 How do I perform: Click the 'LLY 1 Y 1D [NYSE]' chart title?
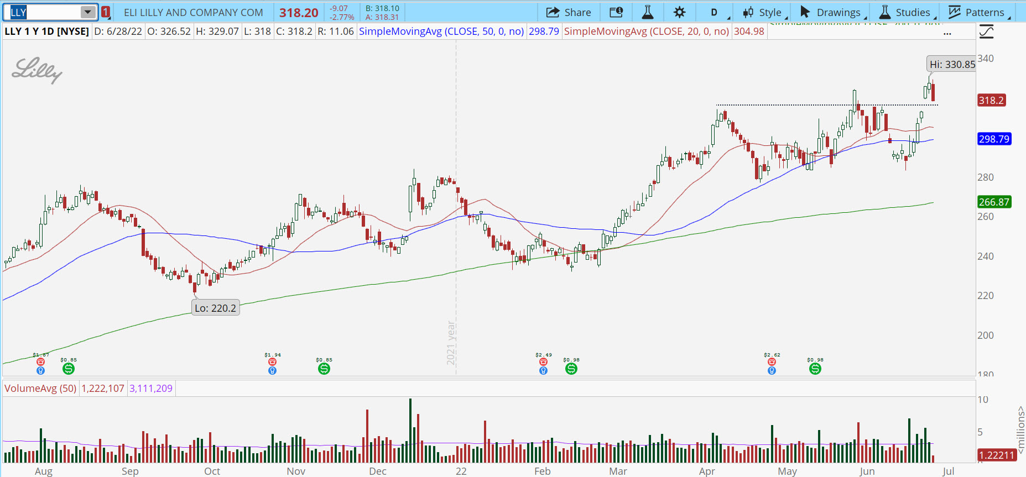(47, 32)
